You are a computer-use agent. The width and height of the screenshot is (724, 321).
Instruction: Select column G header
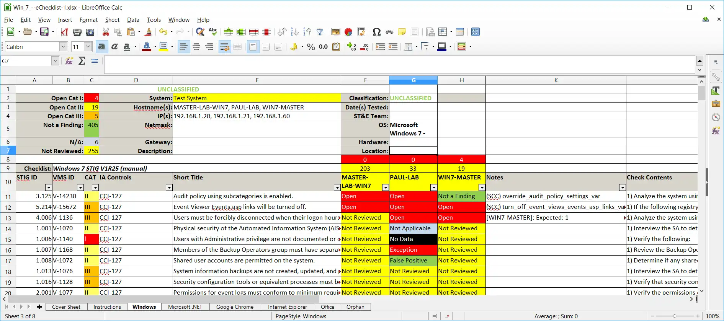click(x=413, y=80)
